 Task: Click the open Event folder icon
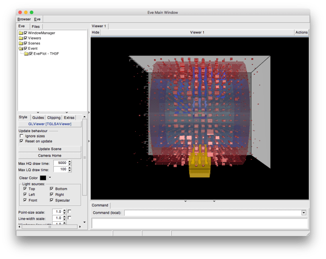[20, 48]
